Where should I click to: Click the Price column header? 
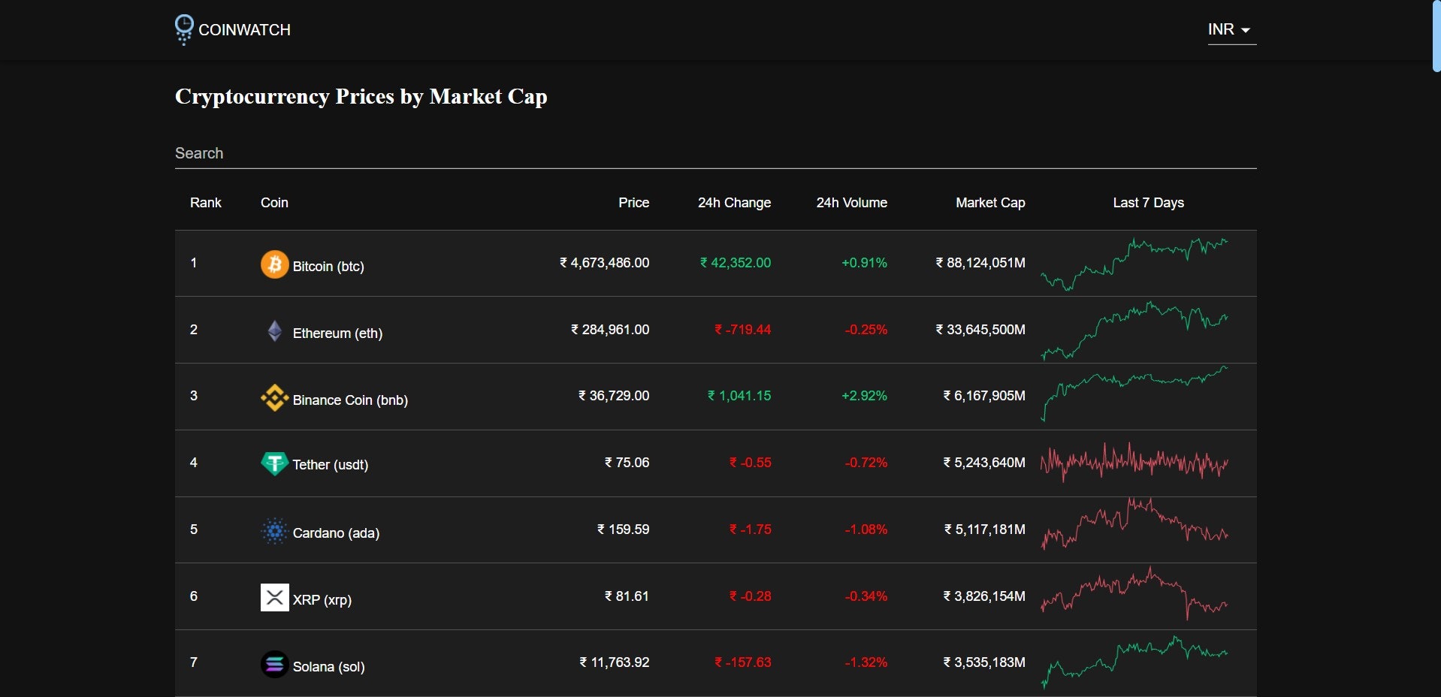coord(633,203)
